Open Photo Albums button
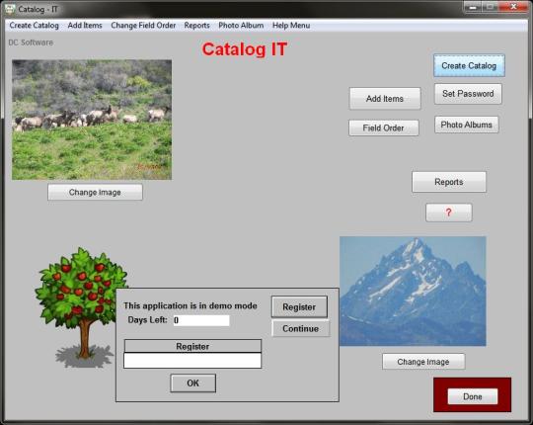533x425 pixels. [x=466, y=125]
